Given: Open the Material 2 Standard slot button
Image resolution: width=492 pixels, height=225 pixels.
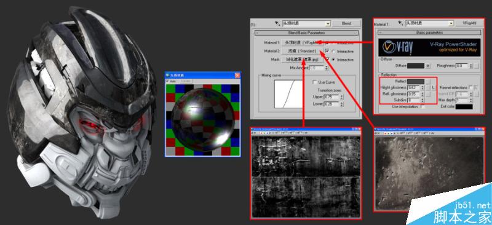Looking at the screenshot, I should coord(302,51).
